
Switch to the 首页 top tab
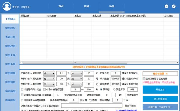[x=61, y=6]
